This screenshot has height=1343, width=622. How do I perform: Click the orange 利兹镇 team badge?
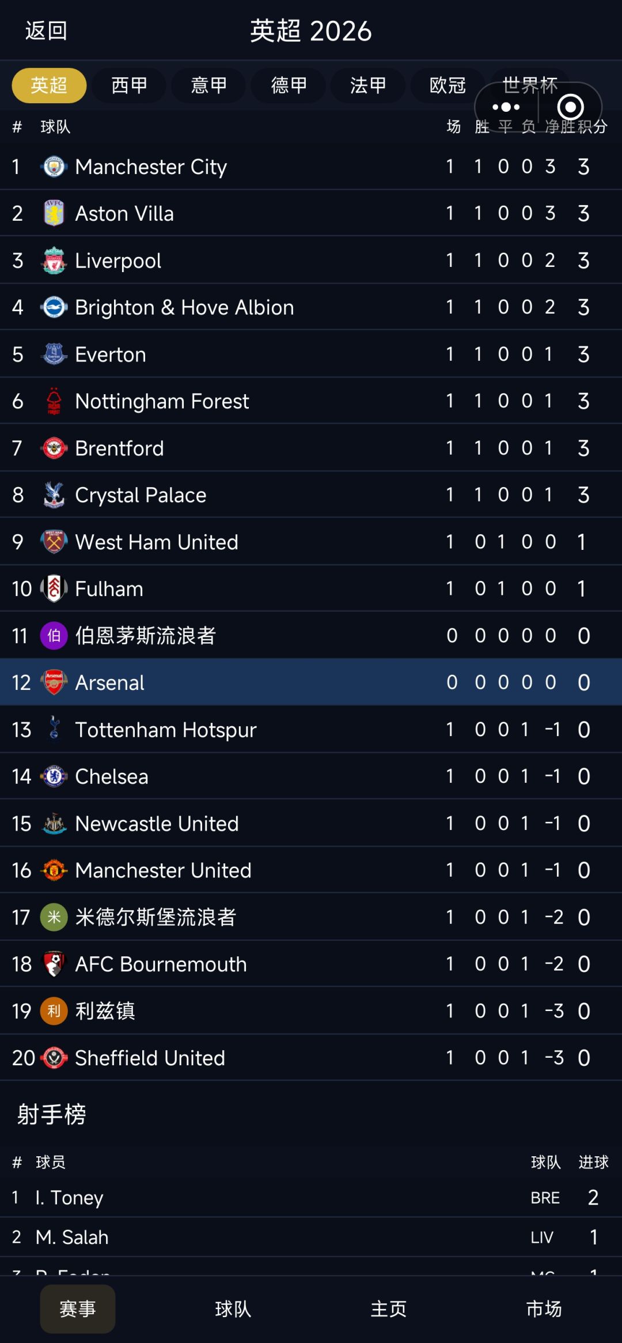pyautogui.click(x=54, y=1011)
